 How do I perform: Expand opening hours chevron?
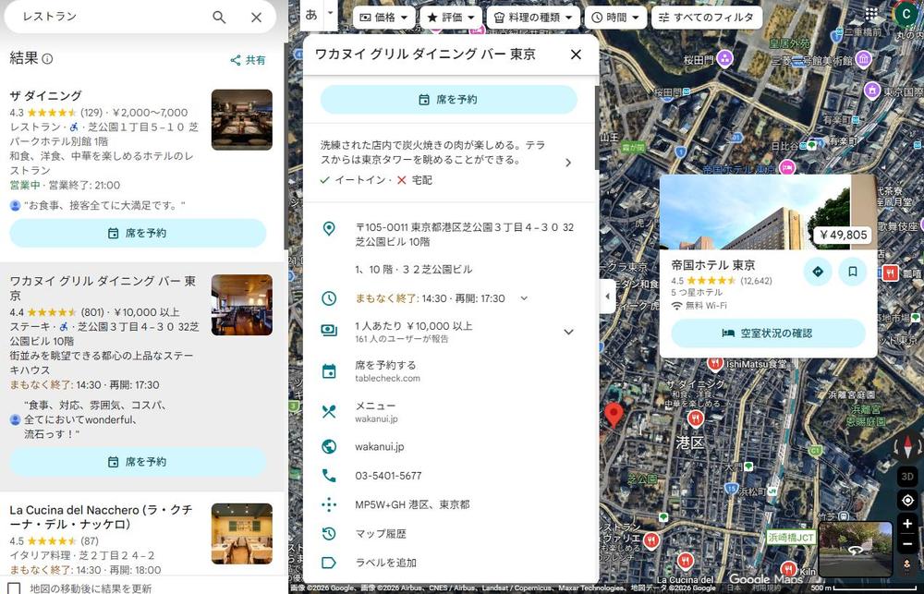[x=524, y=298]
